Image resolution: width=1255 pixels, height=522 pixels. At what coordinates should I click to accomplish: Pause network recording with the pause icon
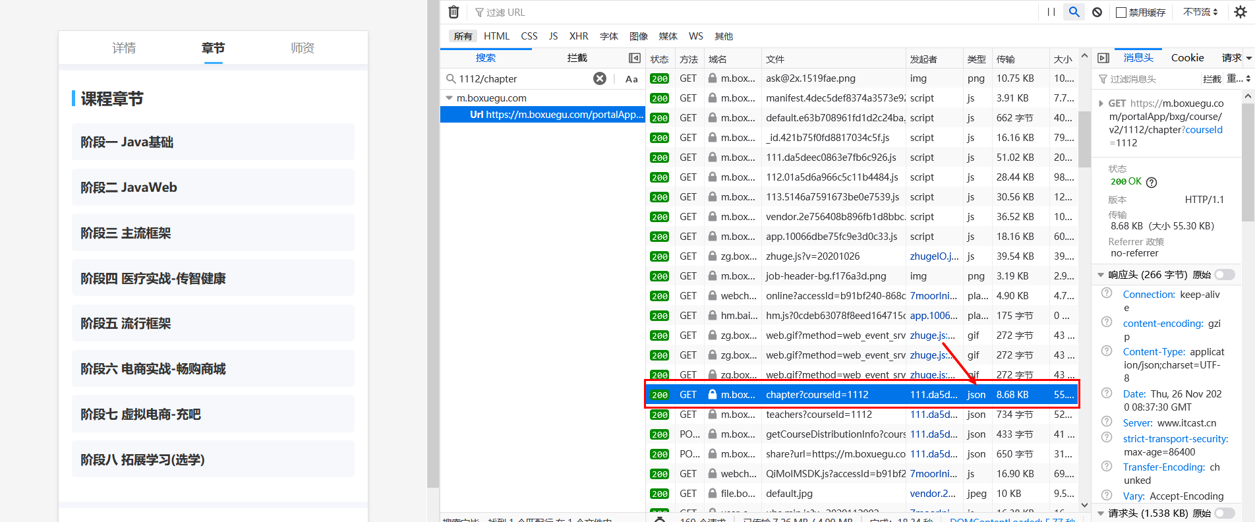click(1051, 12)
